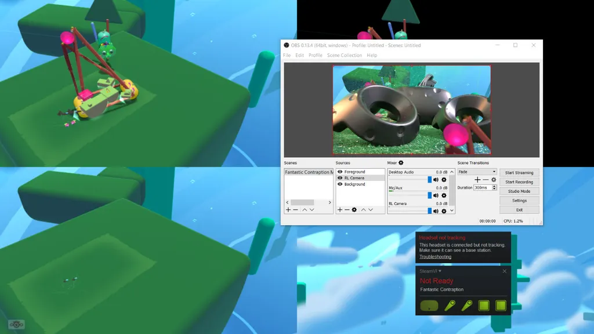Viewport: 594px width, 334px height.
Task: Mute Desktop Audio with the speaker icon
Action: pyautogui.click(x=436, y=180)
